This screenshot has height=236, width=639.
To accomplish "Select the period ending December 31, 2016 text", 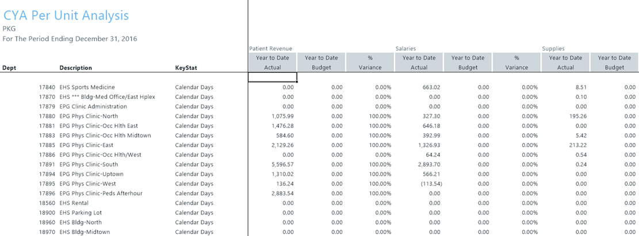I will [70, 38].
